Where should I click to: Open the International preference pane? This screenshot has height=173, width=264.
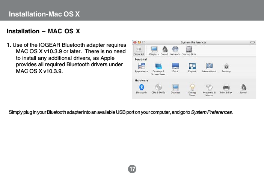coord(209,68)
